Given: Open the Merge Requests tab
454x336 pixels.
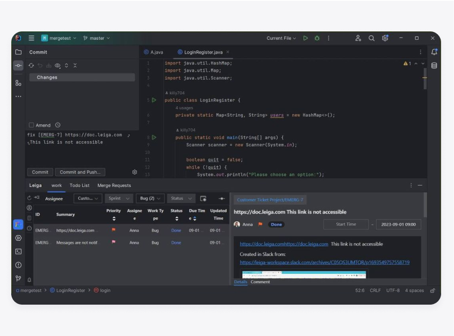Looking at the screenshot, I should 114,185.
